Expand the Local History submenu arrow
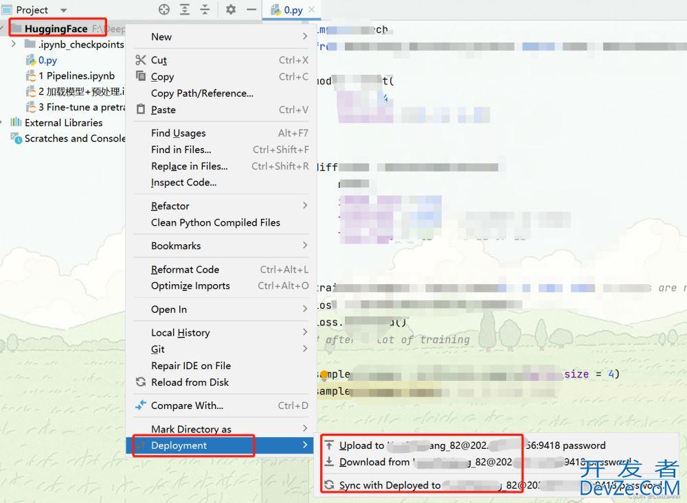Viewport: 687px width, 503px height. [305, 332]
